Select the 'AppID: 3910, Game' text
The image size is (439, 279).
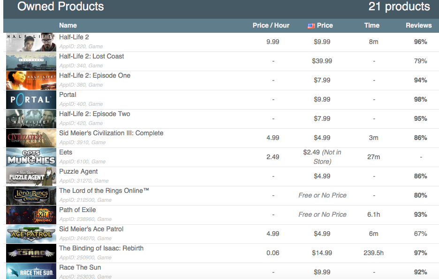tap(83, 142)
